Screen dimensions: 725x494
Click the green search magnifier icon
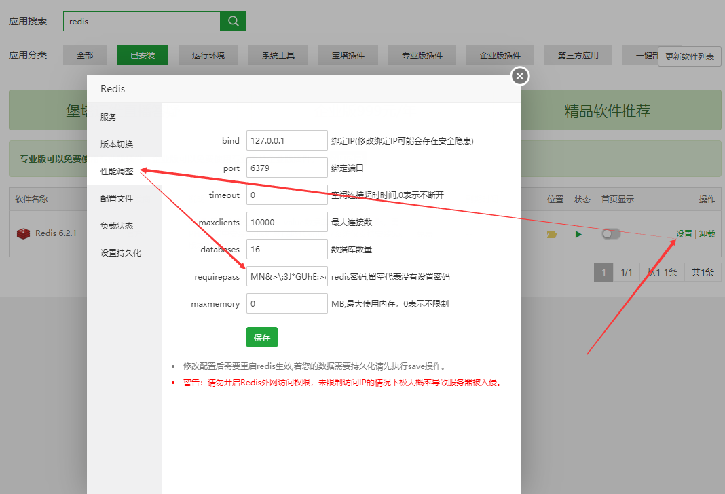(x=233, y=21)
